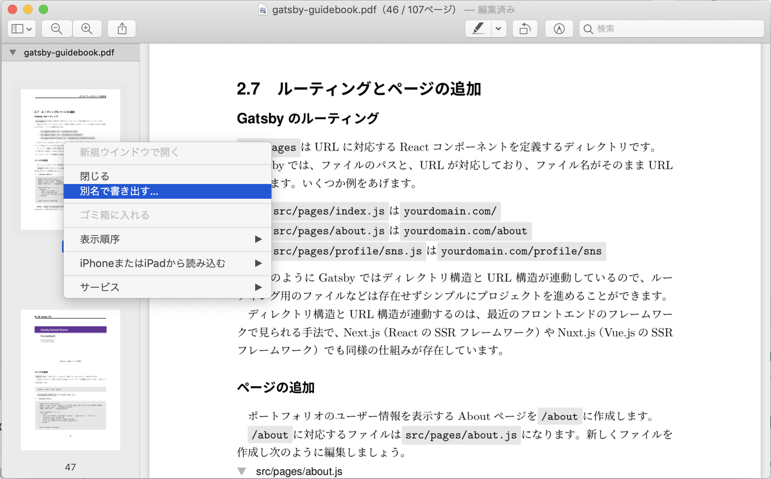Click the yourdomain.com/profile/sns code text

521,251
